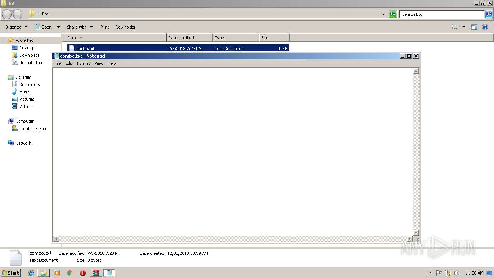
Task: Sort files by Type column
Action: pos(236,38)
